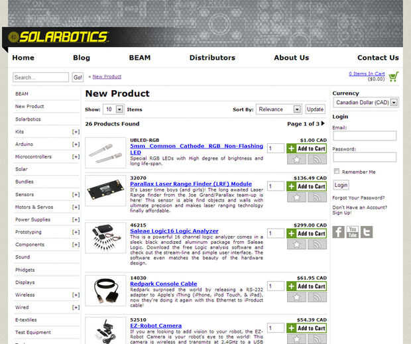Expand the Wired category
Viewport: 411px width, 344px height.
(76, 308)
